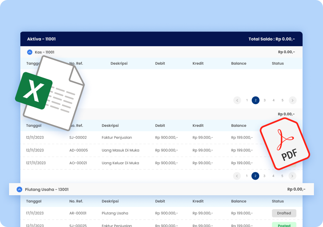Open the Excel export file icon
The width and height of the screenshot is (323, 227).
click(x=50, y=93)
